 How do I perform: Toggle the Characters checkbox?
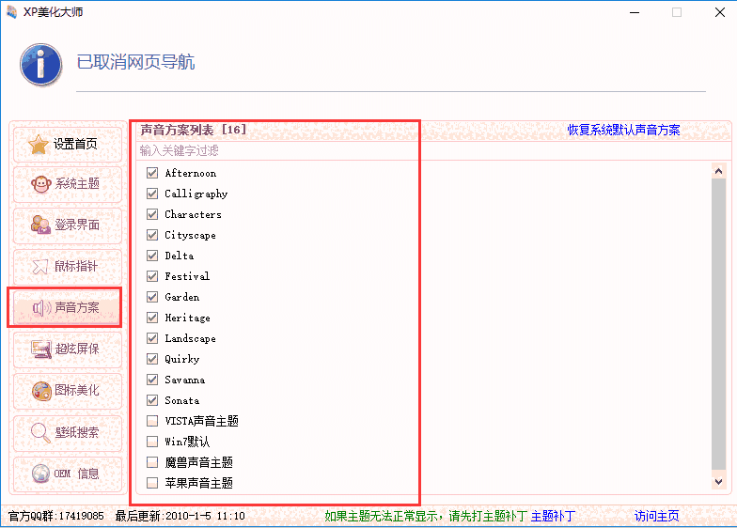(x=152, y=214)
